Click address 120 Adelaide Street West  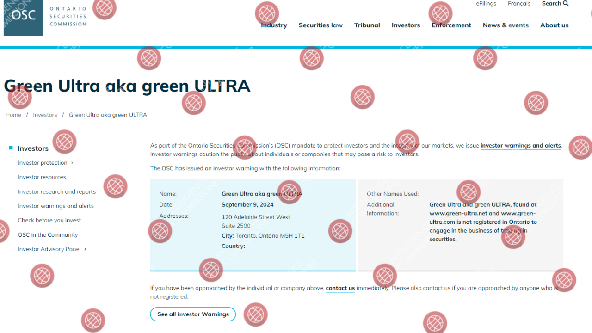256,217
